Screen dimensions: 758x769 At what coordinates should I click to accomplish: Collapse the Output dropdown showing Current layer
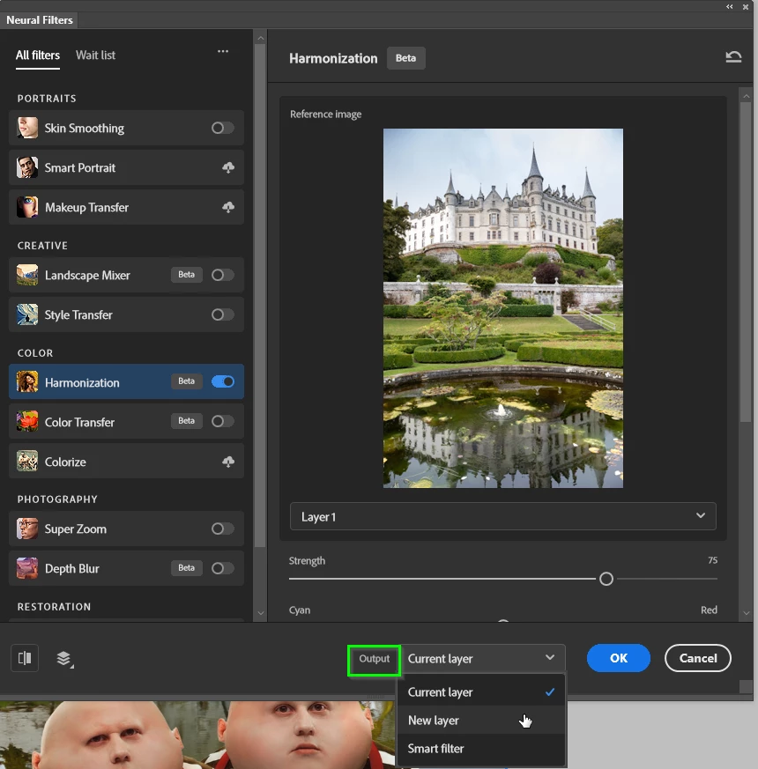[483, 658]
